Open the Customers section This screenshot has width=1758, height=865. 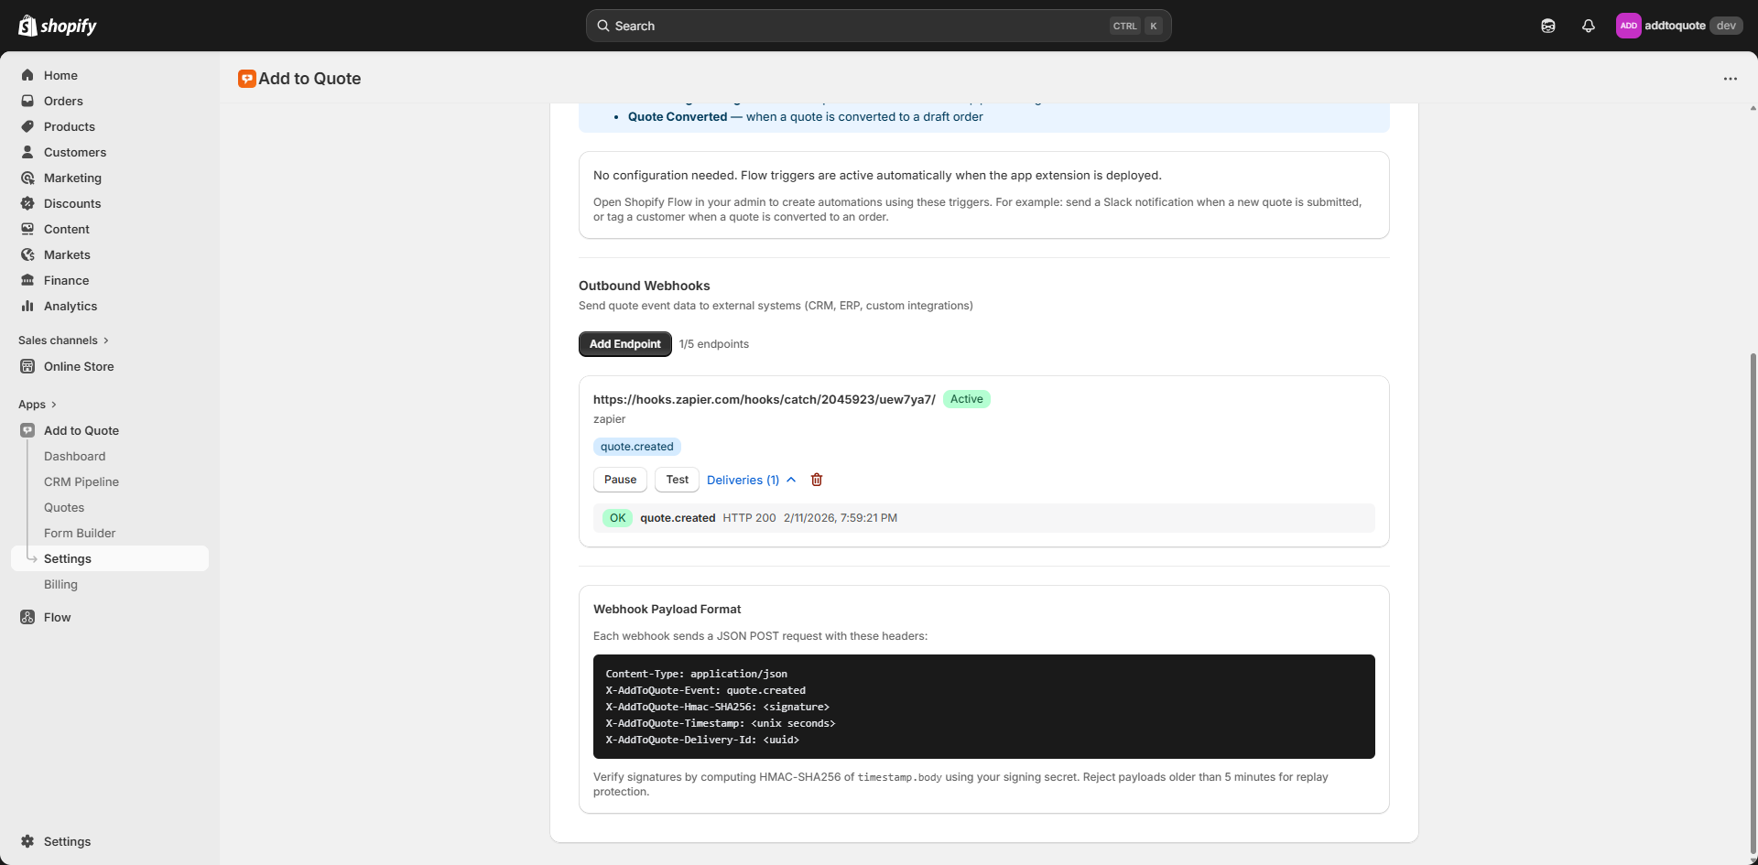74,152
